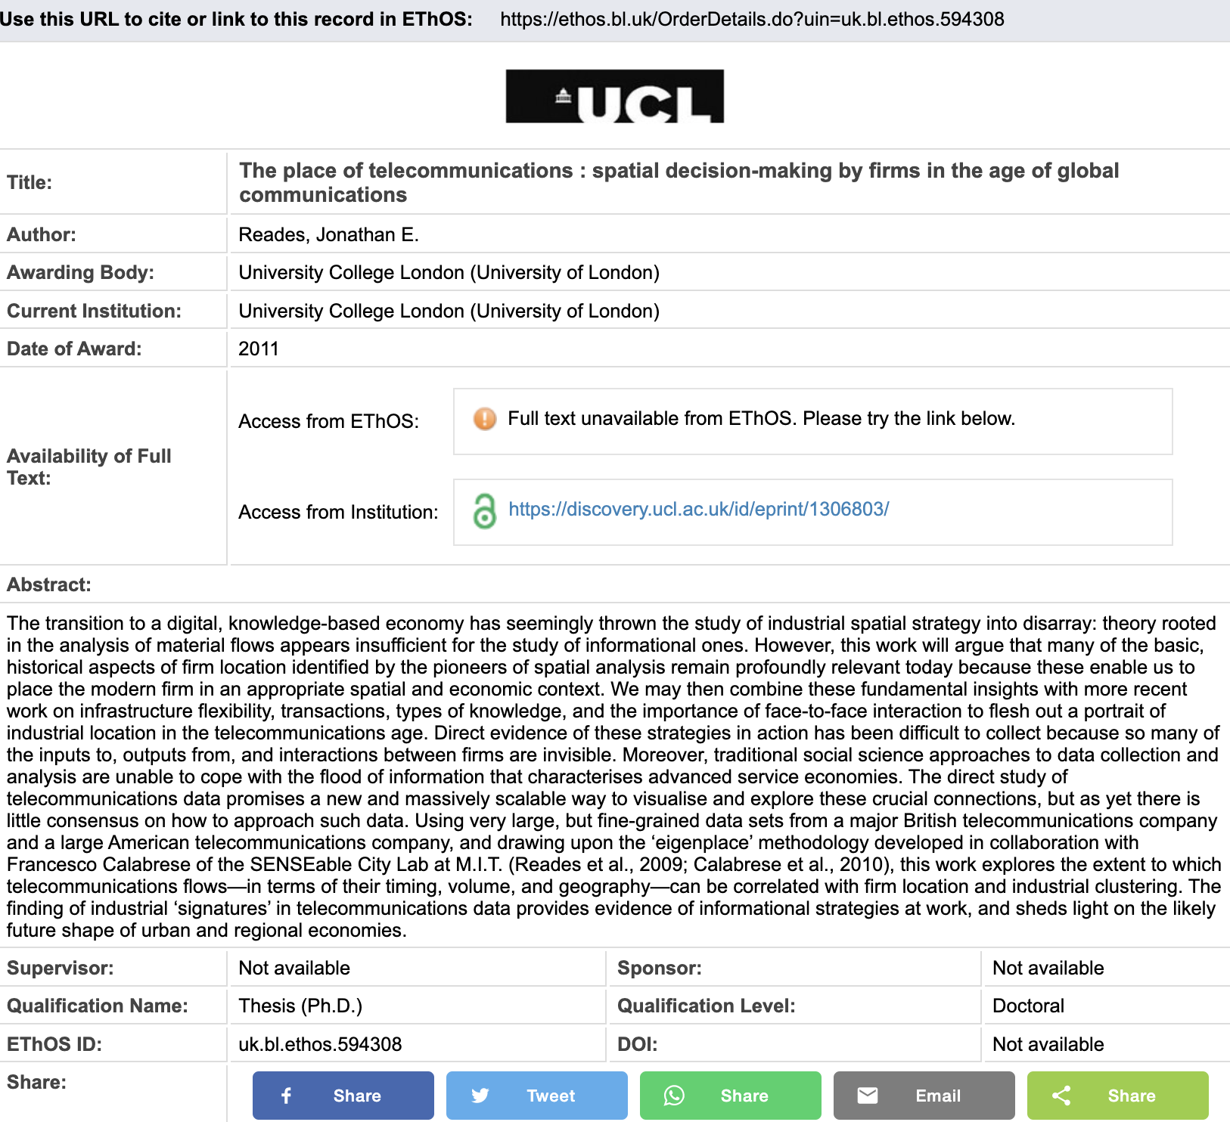This screenshot has height=1122, width=1230.
Task: Click the email envelope icon
Action: pyautogui.click(x=868, y=1096)
